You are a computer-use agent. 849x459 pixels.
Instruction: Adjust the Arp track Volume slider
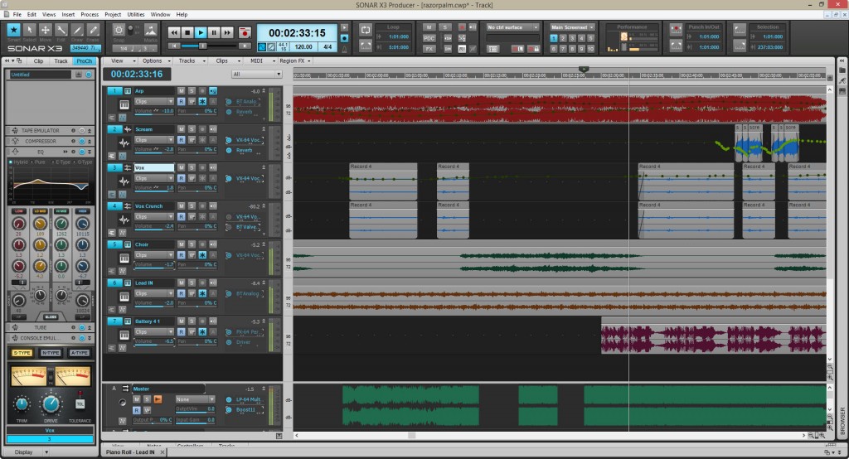click(x=154, y=112)
